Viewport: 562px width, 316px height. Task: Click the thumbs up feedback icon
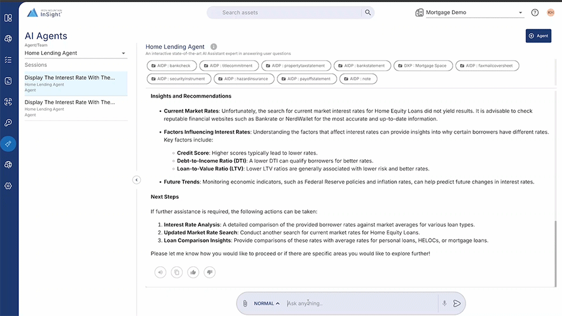[193, 272]
